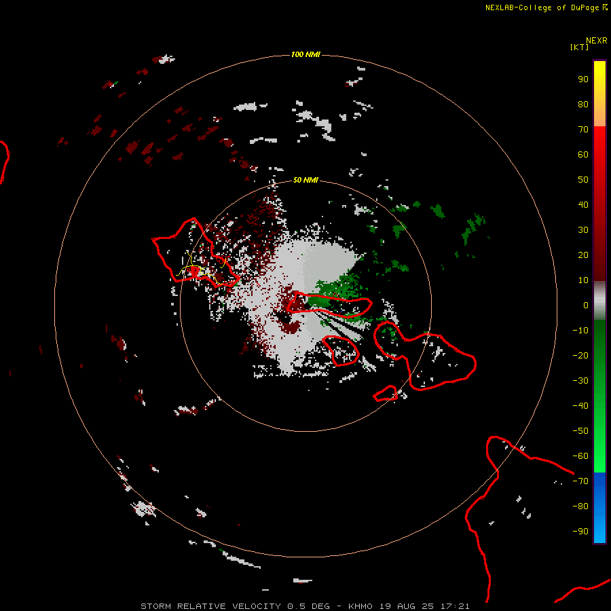Click the [KT] units label
This screenshot has height=611, width=611.
point(580,47)
